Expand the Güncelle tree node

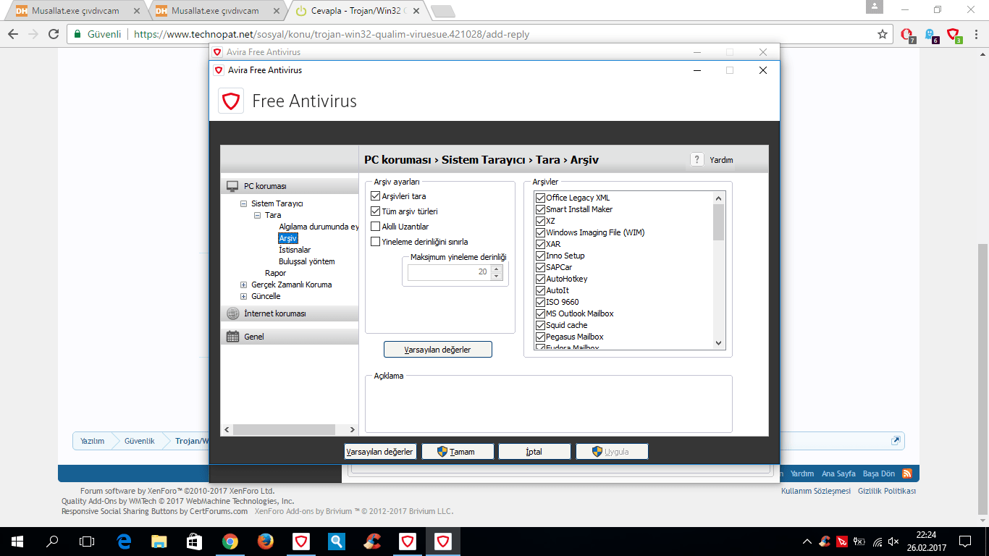pos(244,297)
